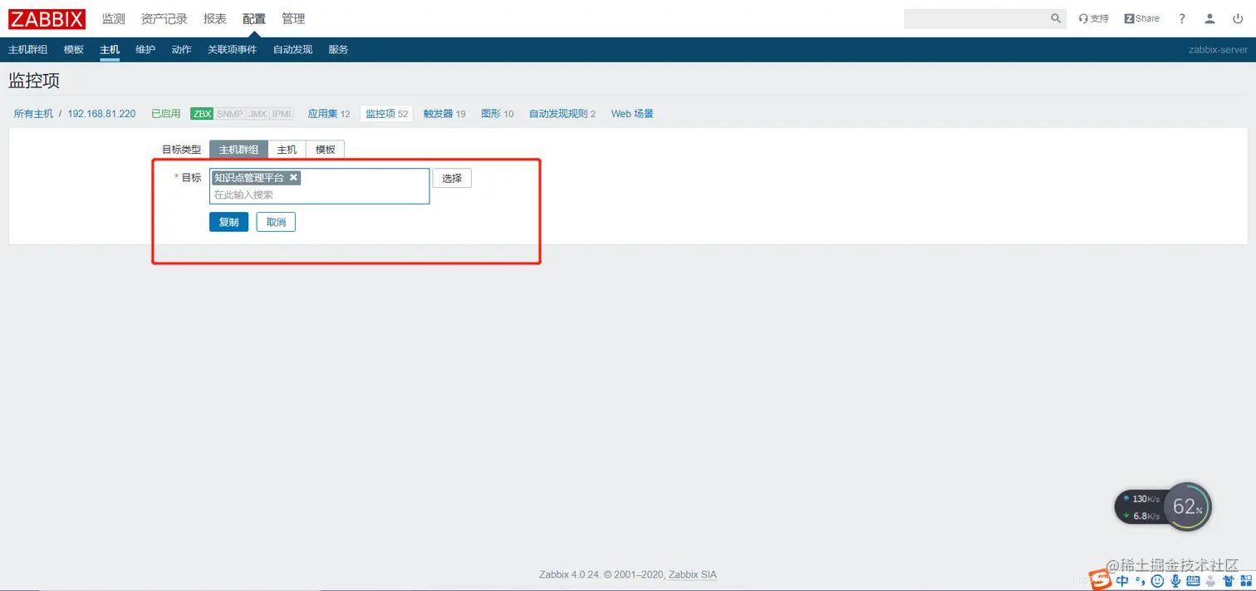Click the logout power icon
1256x591 pixels.
[1239, 18]
